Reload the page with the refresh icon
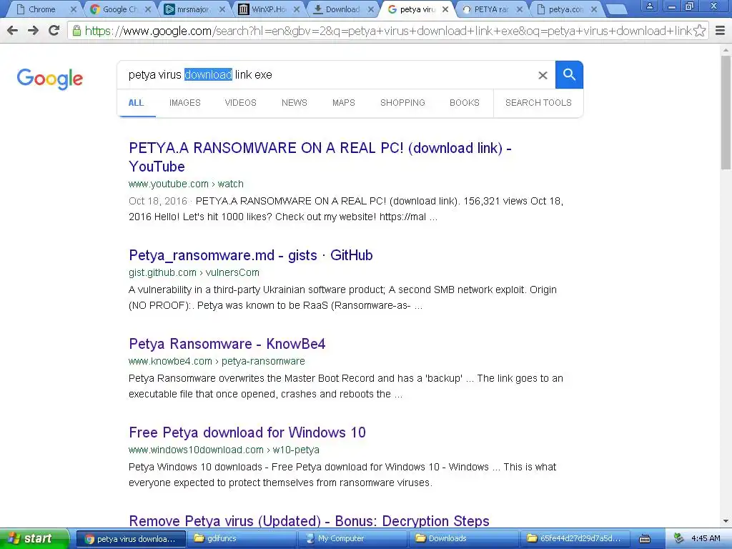The image size is (732, 549). click(x=54, y=31)
